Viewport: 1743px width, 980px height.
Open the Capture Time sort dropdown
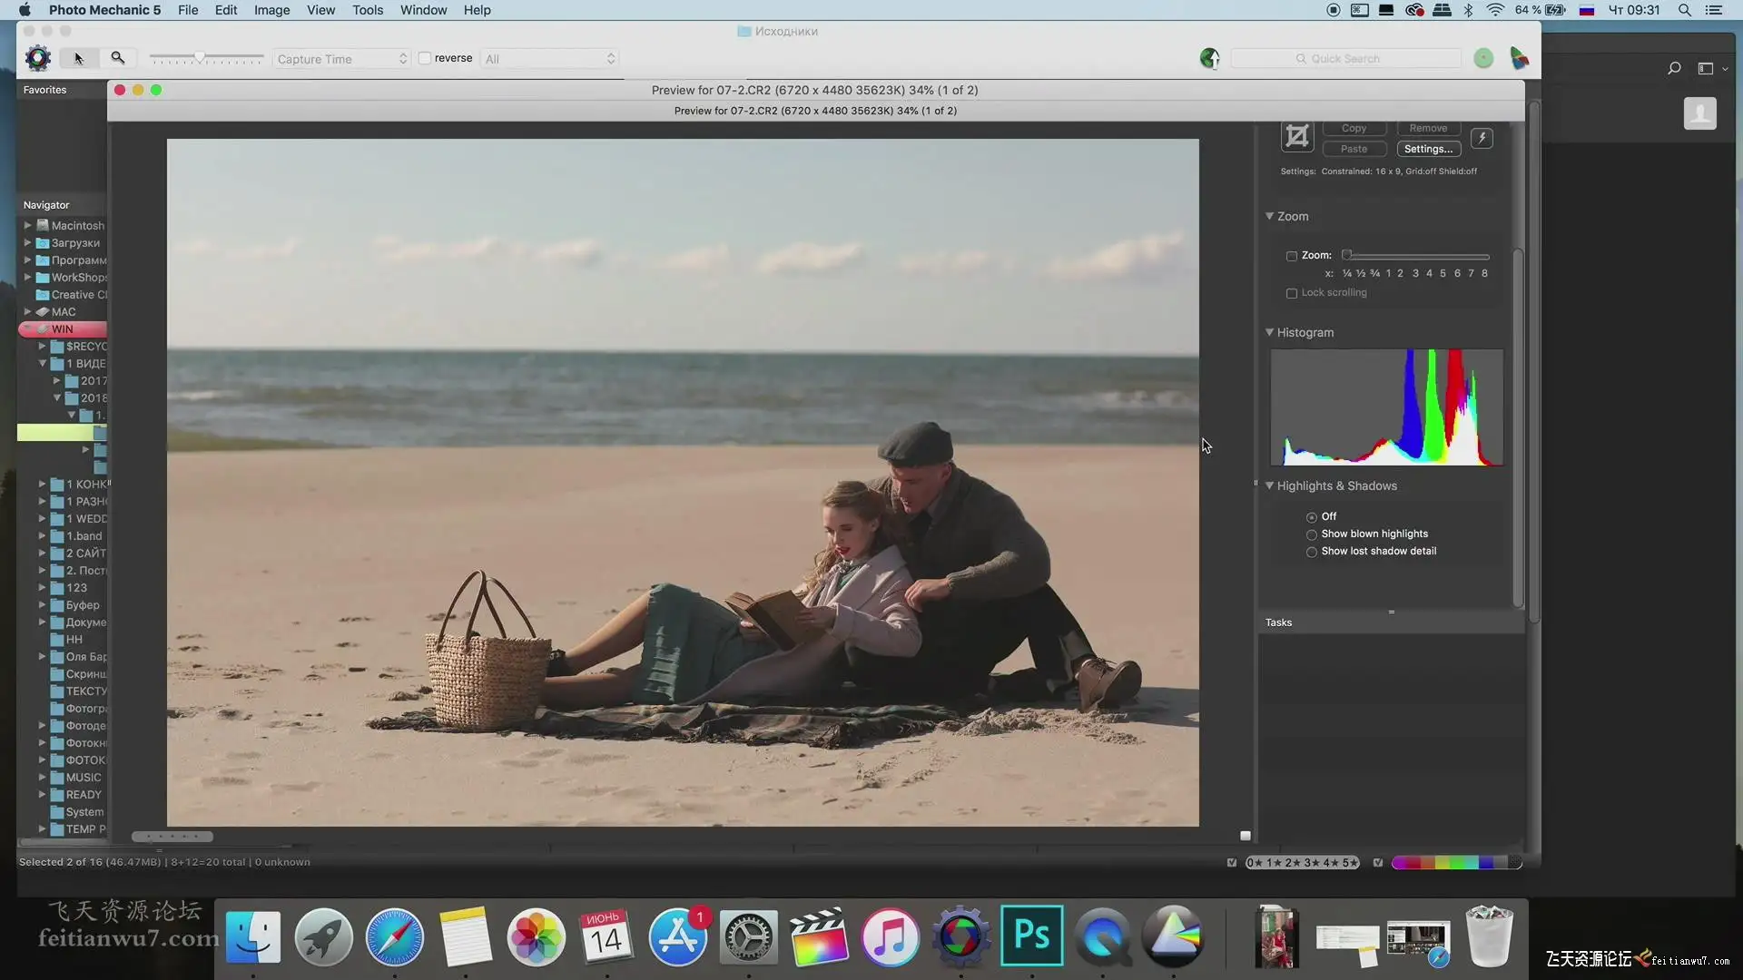tap(341, 59)
